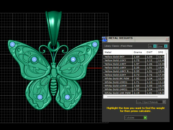Select the Yellow Gold:10KY row
The image size is (173, 130).
[x=134, y=60]
